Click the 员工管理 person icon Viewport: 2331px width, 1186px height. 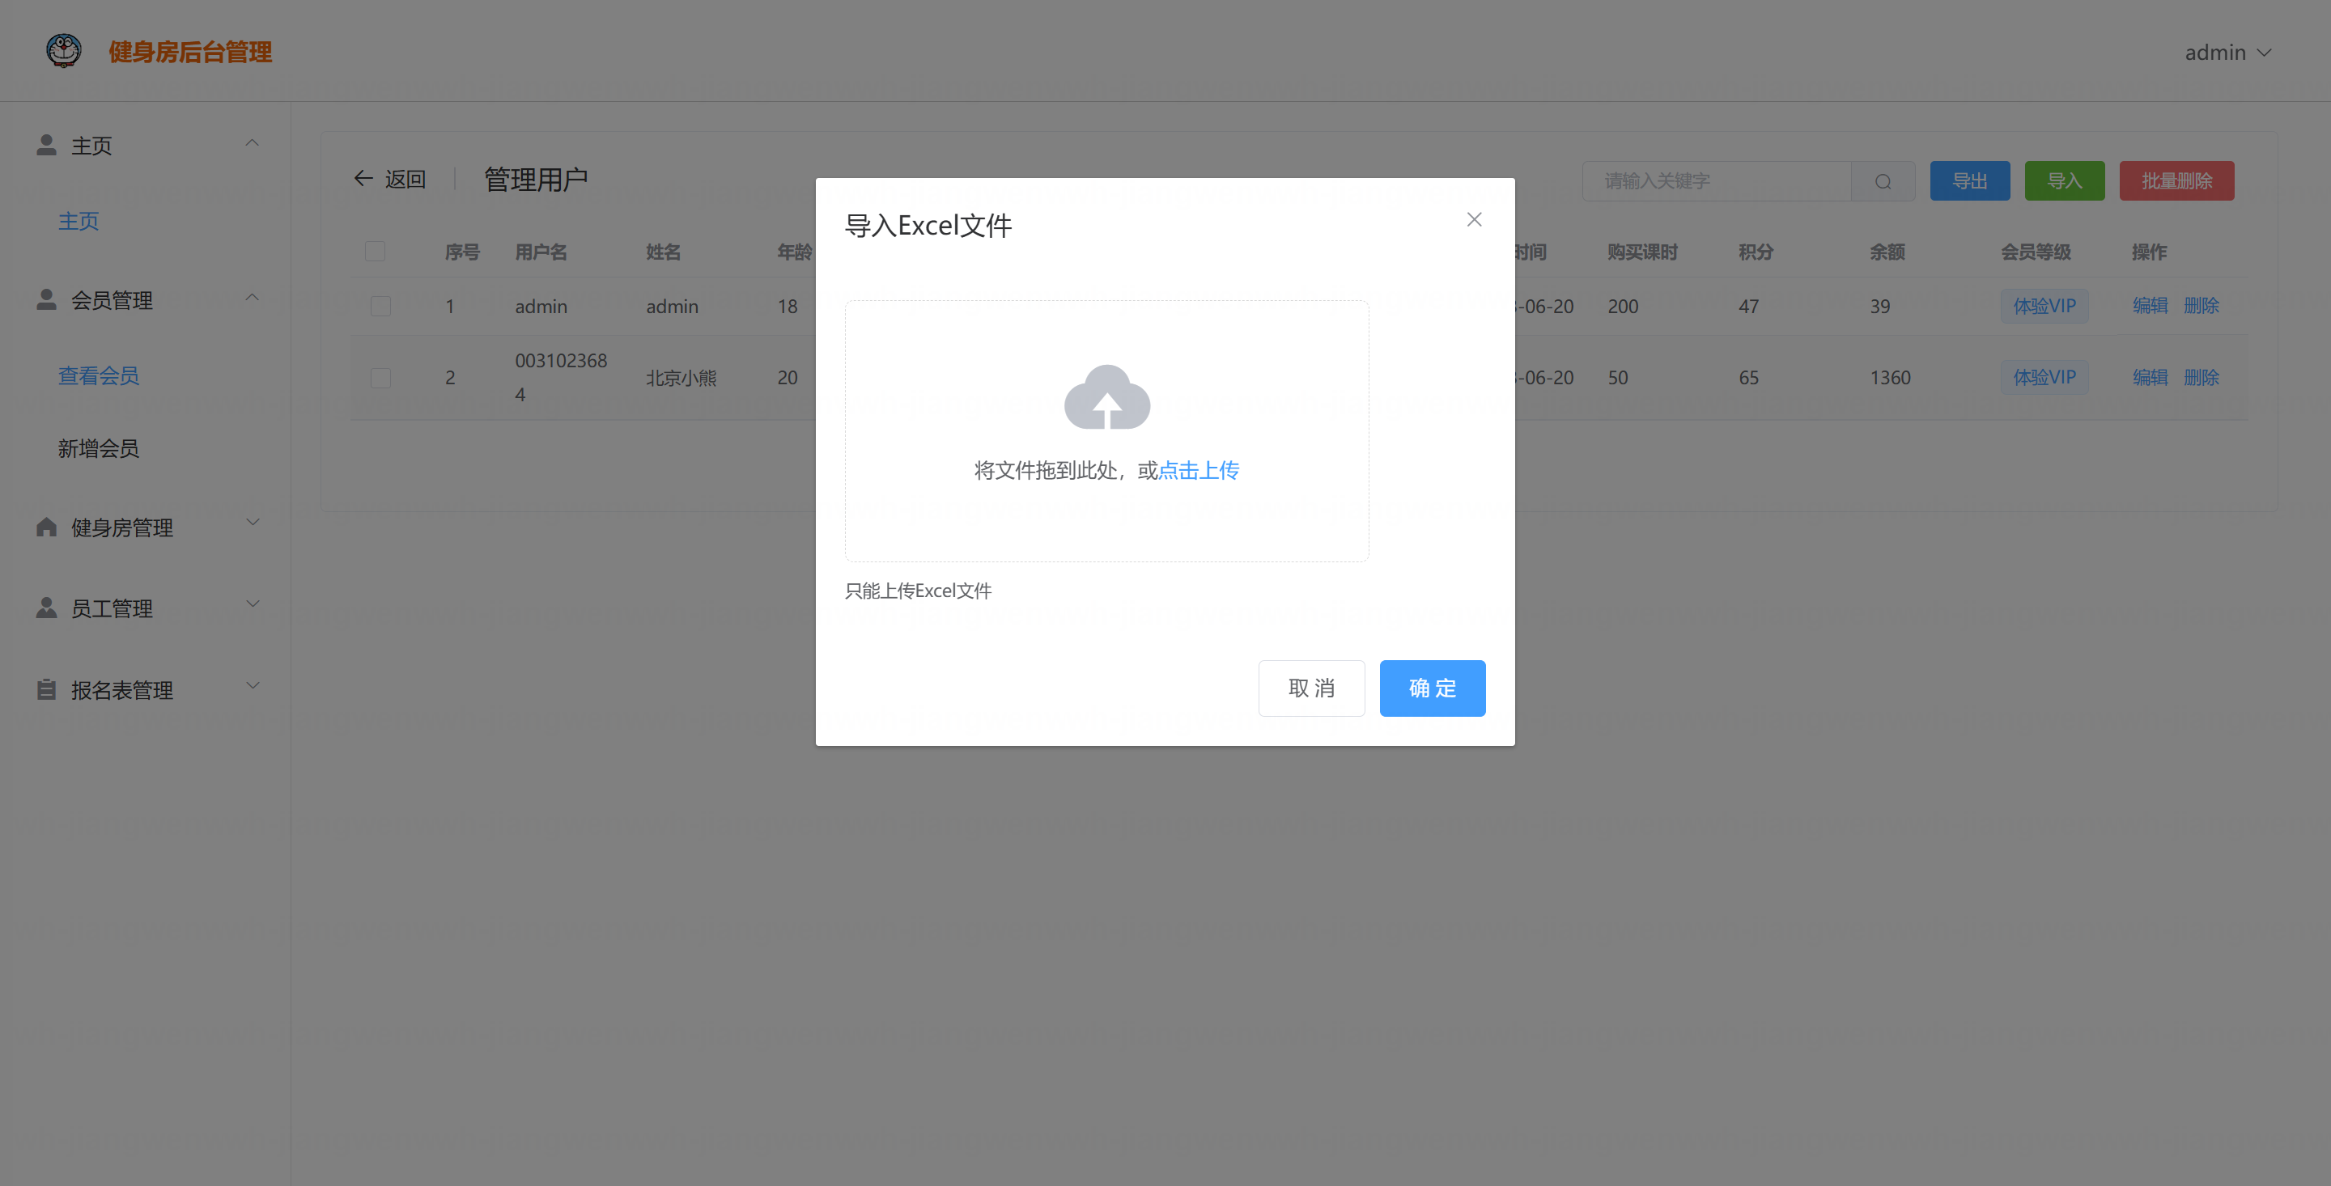pyautogui.click(x=46, y=608)
